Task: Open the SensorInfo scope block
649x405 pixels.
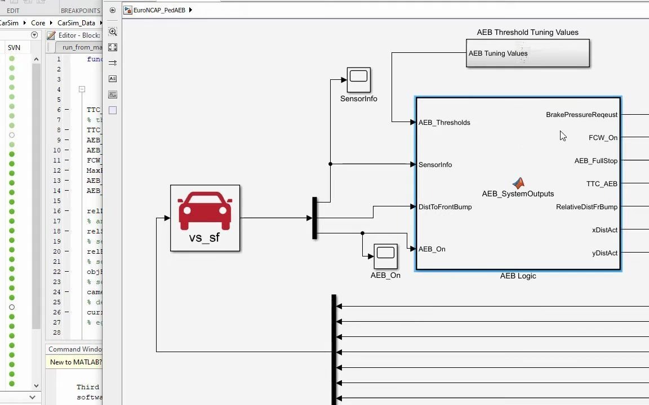Action: coord(358,79)
